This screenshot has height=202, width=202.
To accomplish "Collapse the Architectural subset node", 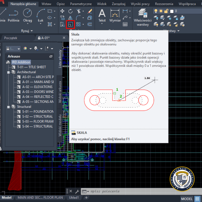I will pyautogui.click(x=8, y=72).
